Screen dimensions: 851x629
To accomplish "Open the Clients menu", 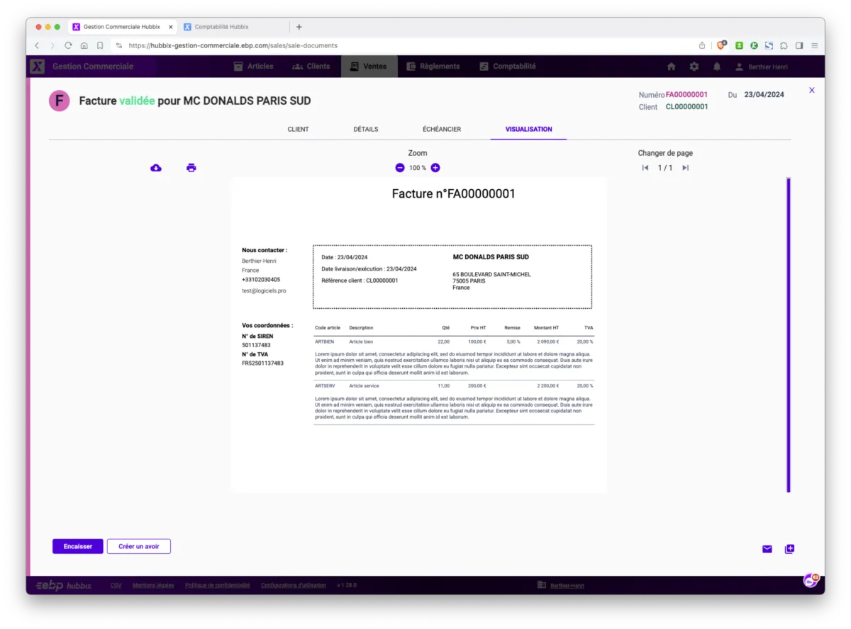I will point(311,67).
